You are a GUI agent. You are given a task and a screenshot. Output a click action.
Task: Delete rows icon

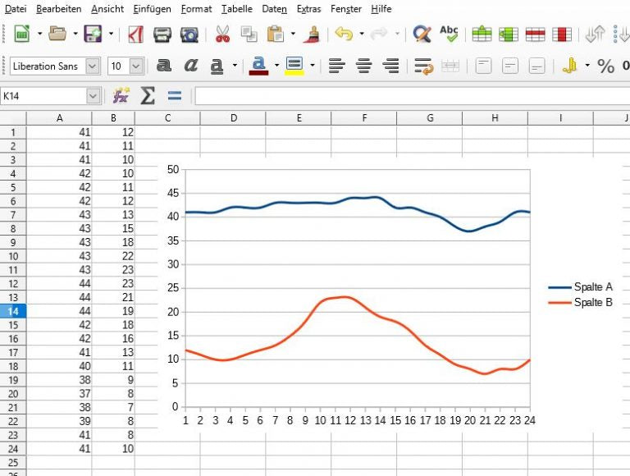(535, 34)
